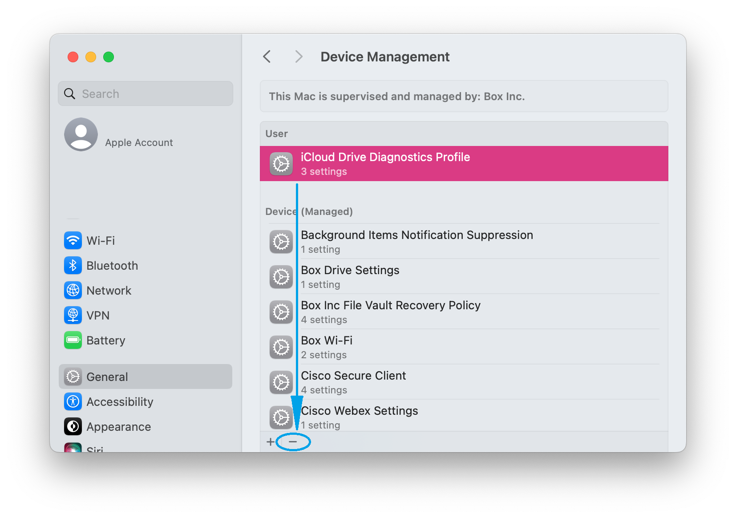Screen dimensions: 736x518
Task: Click the Accessibility sidebar icon
Action: tap(73, 402)
